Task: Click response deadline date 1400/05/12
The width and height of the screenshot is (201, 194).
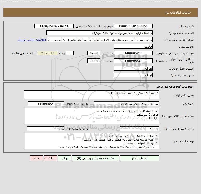Action: point(133,53)
